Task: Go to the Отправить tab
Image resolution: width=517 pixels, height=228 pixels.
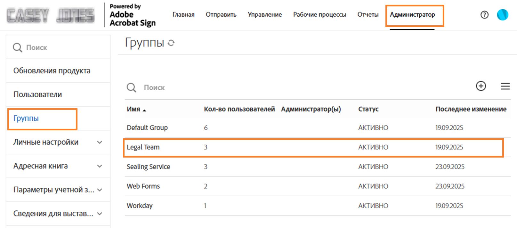Action: click(221, 15)
